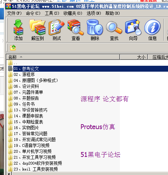Select folder 15、中期检查表

coord(25,122)
